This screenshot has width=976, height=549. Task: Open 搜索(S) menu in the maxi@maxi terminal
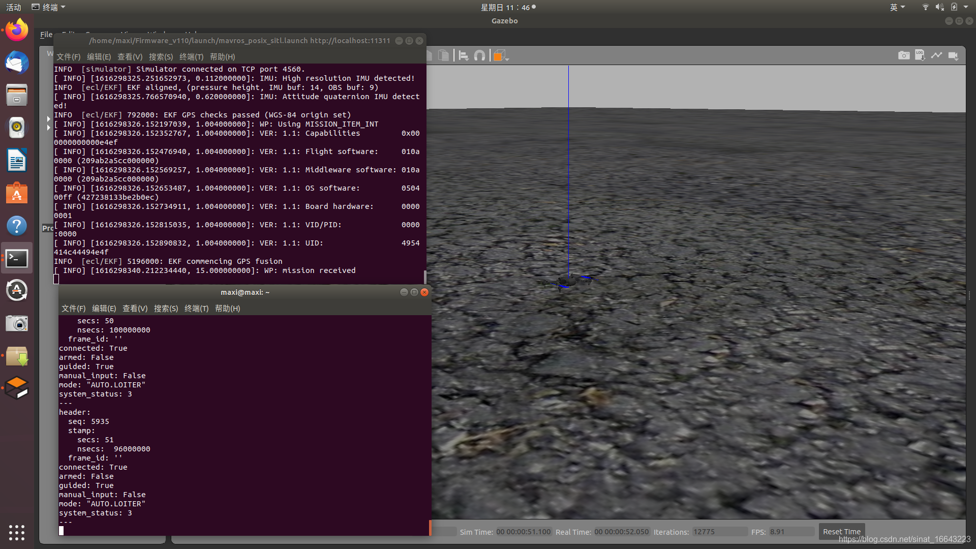pyautogui.click(x=166, y=309)
